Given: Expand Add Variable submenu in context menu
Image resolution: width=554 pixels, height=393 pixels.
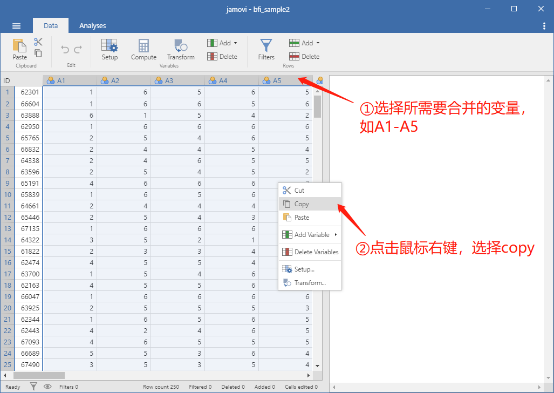Looking at the screenshot, I should 310,234.
